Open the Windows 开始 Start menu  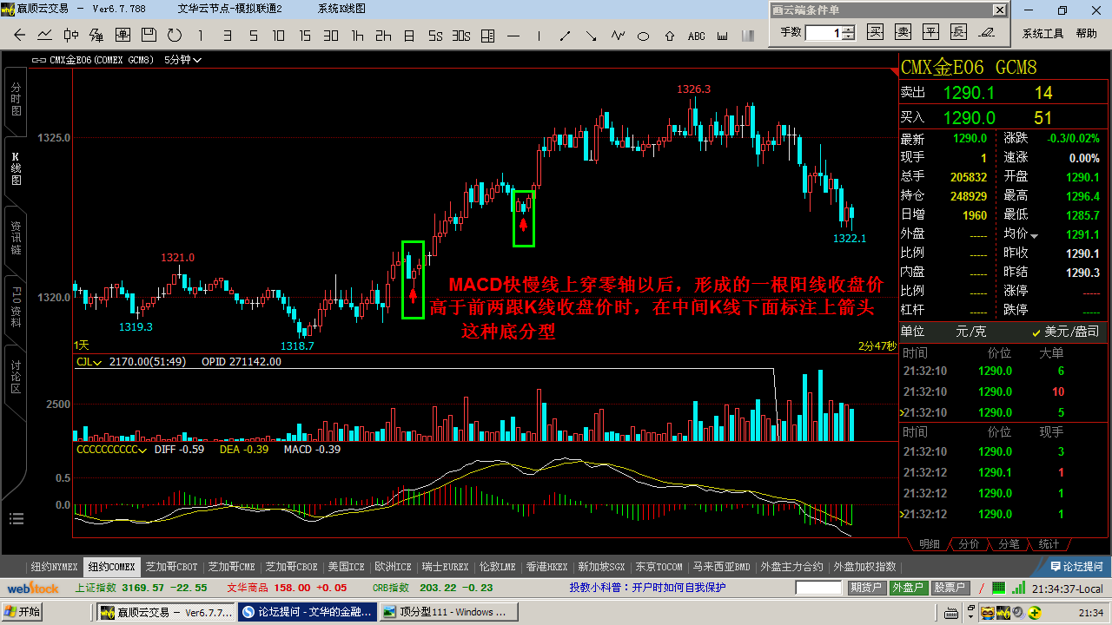coord(23,612)
